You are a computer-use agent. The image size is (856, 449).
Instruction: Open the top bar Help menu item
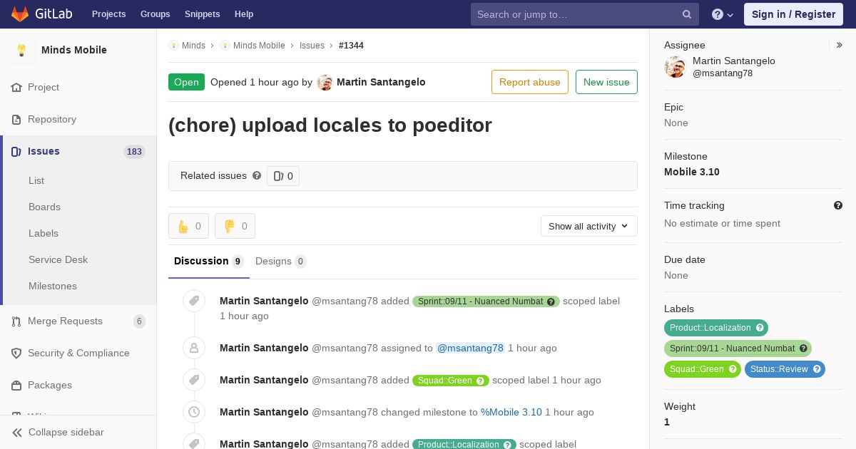point(244,14)
